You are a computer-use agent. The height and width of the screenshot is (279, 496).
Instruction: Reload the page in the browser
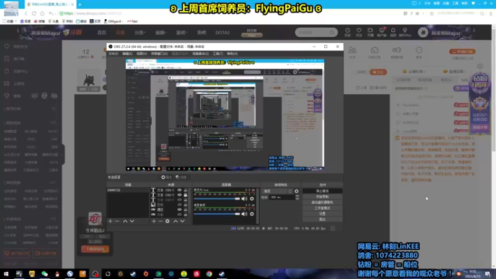[34, 14]
